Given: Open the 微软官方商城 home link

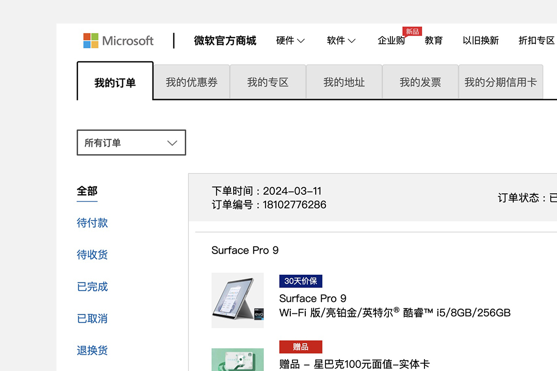Looking at the screenshot, I should click(225, 41).
